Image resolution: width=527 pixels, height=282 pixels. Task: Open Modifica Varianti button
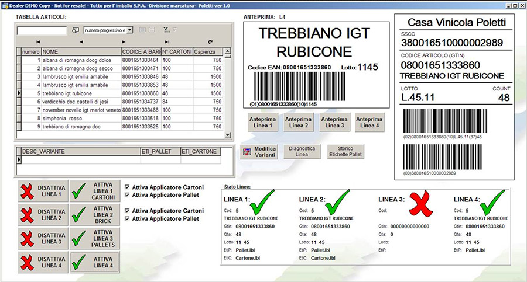(259, 152)
